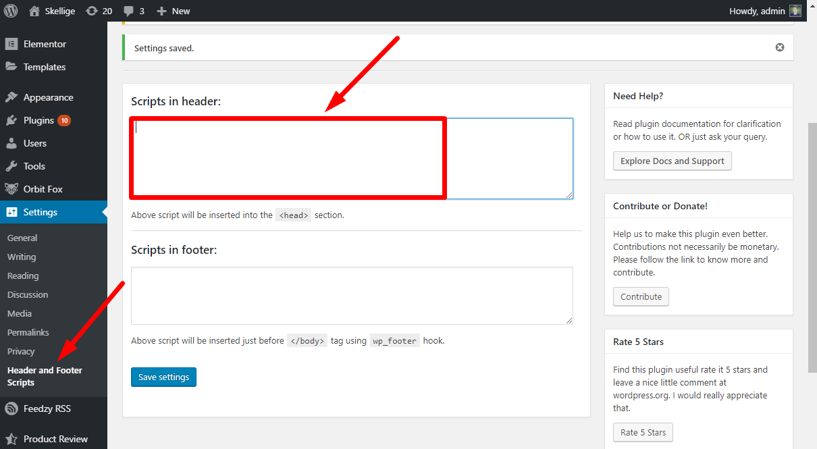The image size is (817, 449).
Task: Focus the Scripts in footer textarea
Action: [351, 295]
